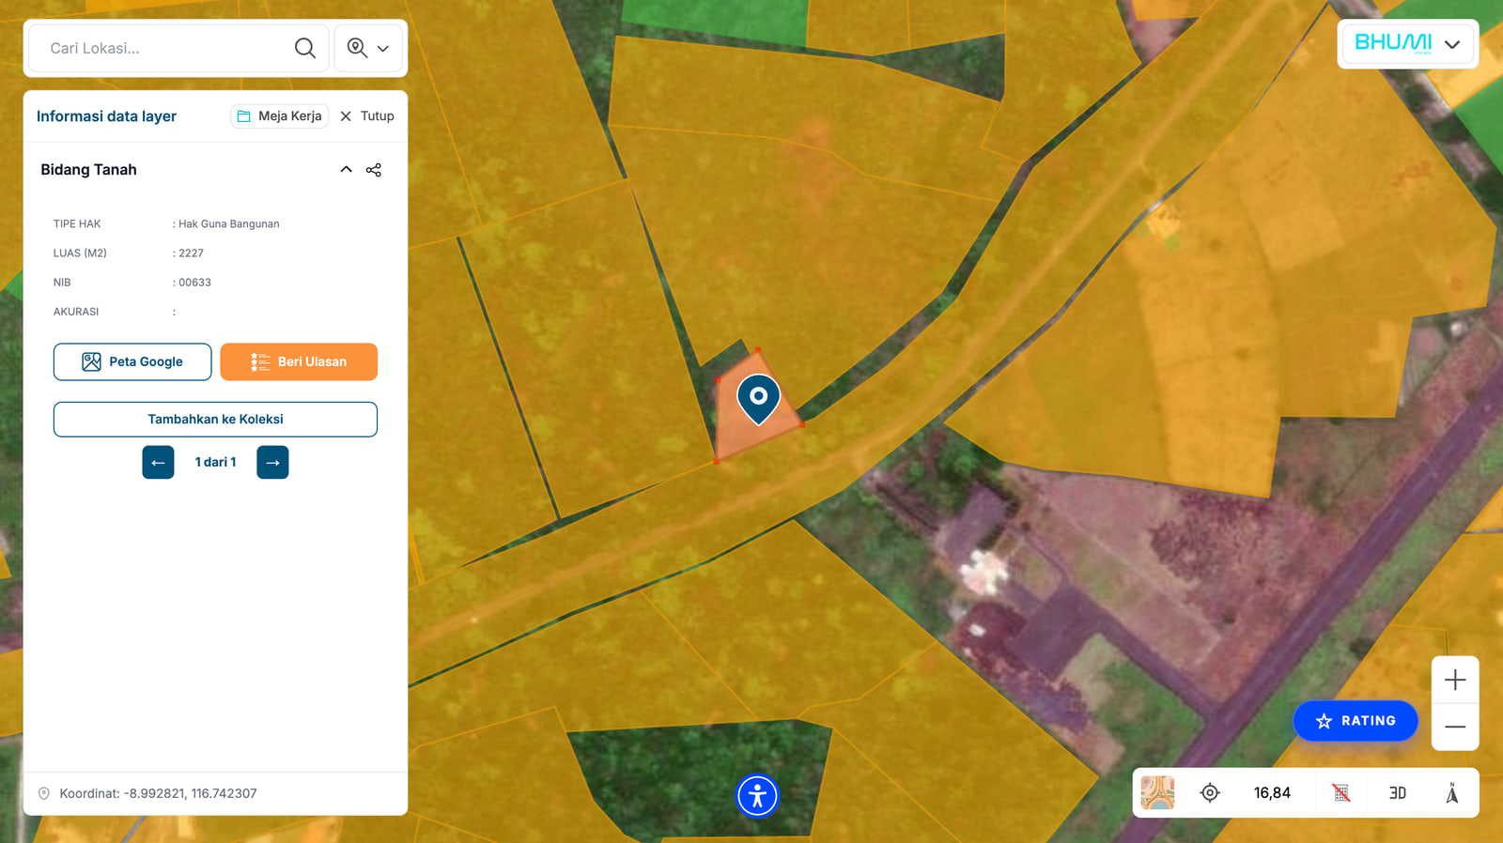Click the search magnifier icon
This screenshot has width=1503, height=843.
pos(304,48)
